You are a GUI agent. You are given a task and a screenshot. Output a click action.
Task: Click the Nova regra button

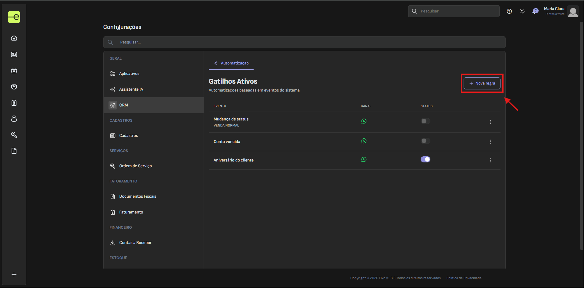point(482,83)
